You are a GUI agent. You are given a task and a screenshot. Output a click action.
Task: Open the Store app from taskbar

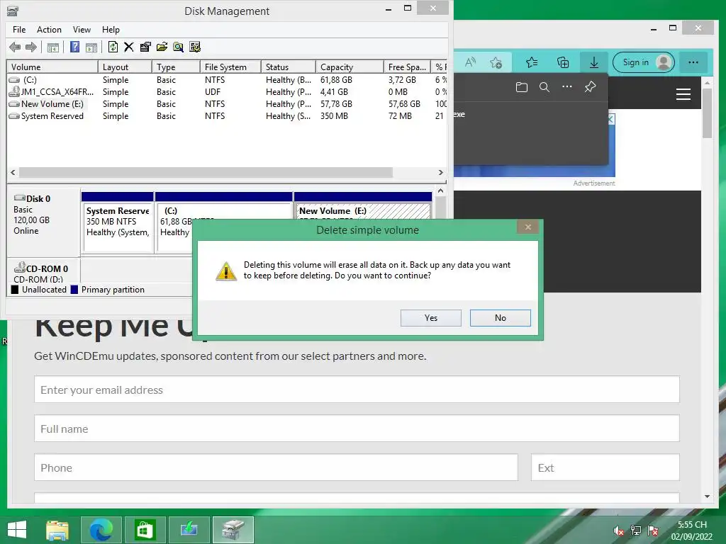coord(145,530)
